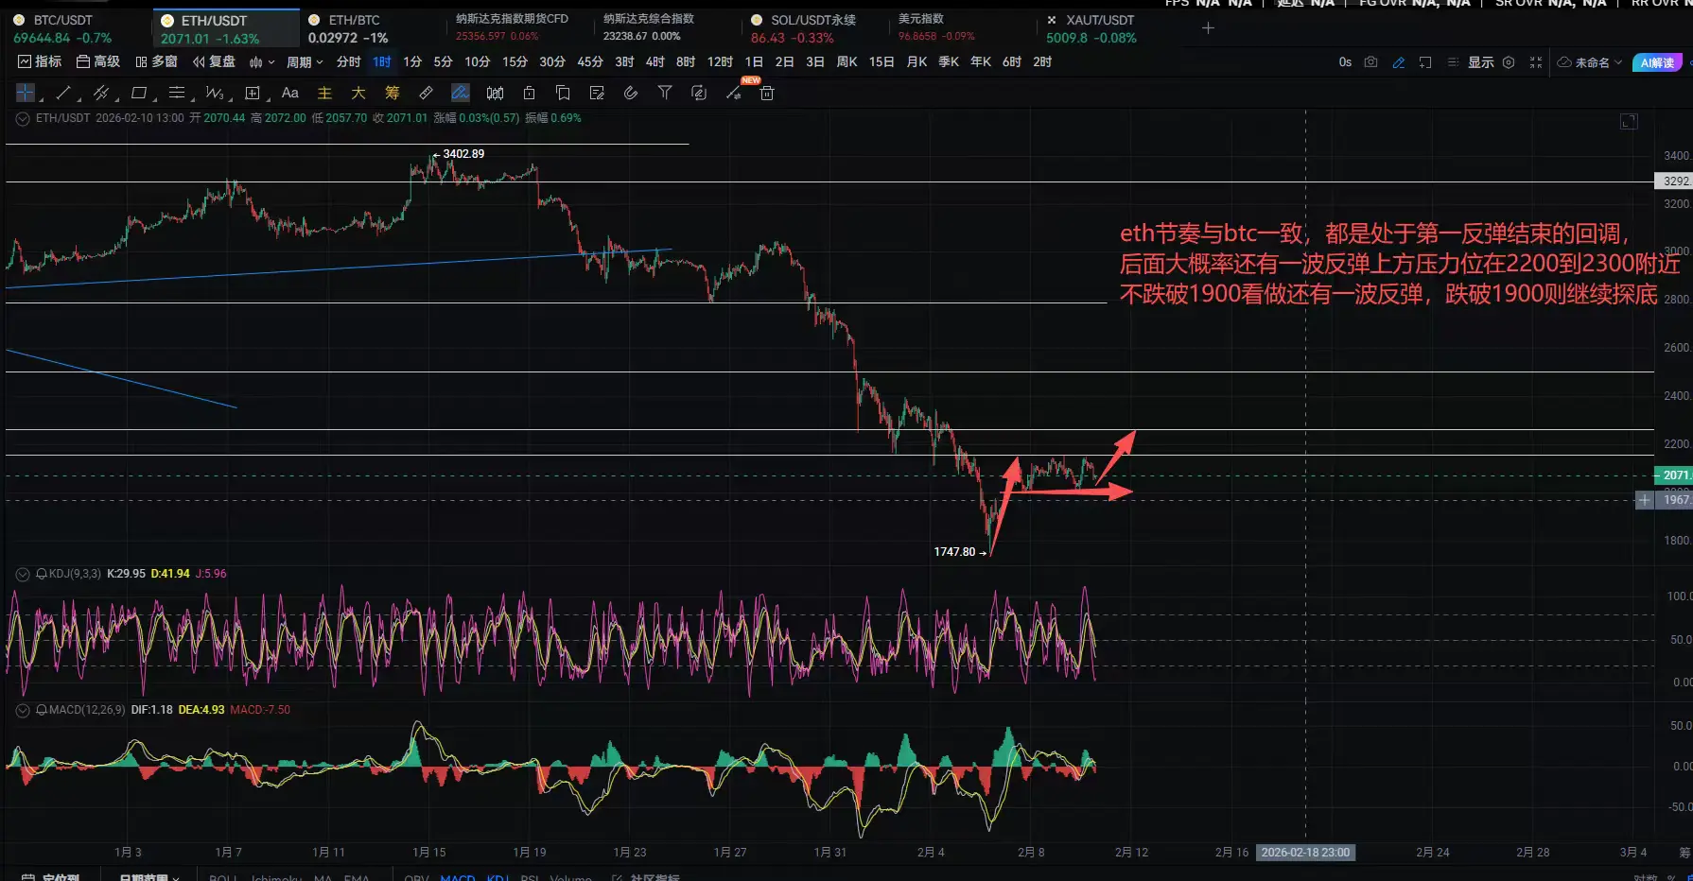Screen dimensions: 1693x881
Task: Add a new symbol tab with plus
Action: point(1208,28)
